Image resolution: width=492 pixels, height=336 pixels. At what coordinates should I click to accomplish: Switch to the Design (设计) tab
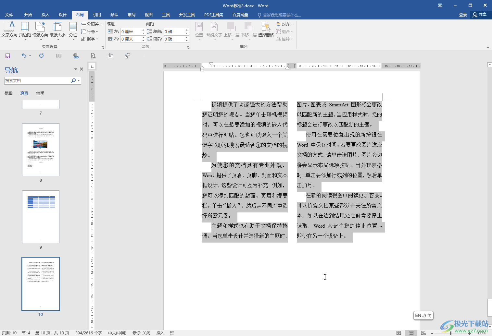(63, 15)
